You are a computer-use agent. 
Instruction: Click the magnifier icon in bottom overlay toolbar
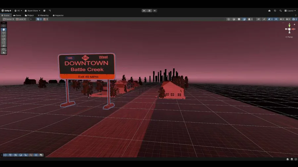coord(31,155)
